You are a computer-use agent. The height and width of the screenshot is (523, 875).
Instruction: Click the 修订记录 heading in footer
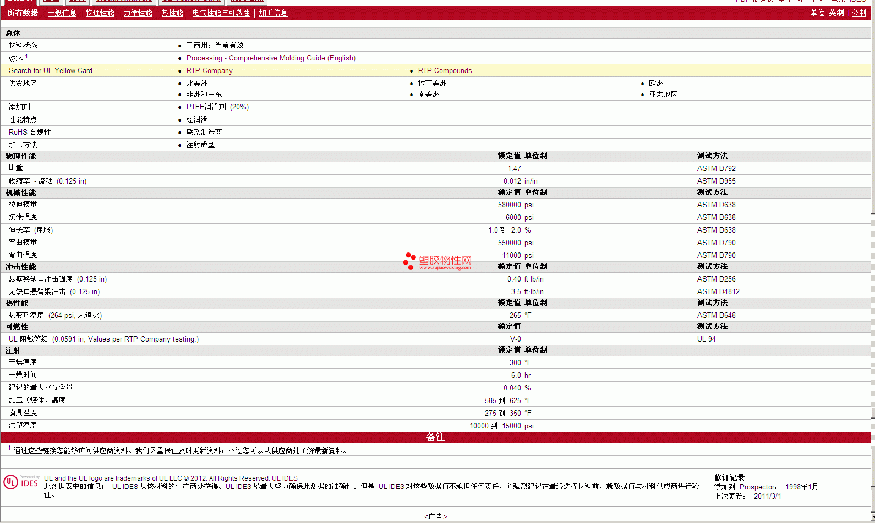click(729, 478)
